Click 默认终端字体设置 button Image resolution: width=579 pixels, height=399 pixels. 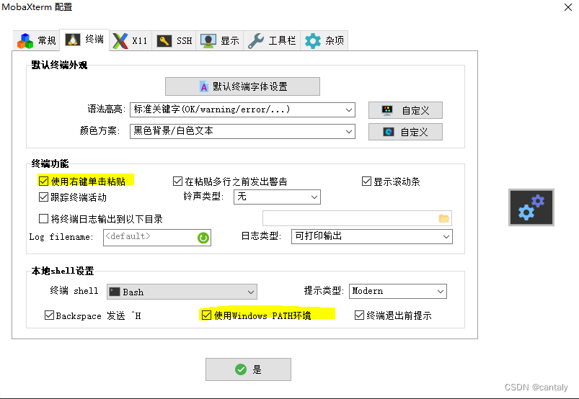(x=242, y=86)
